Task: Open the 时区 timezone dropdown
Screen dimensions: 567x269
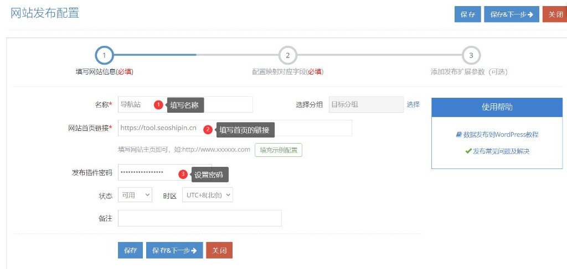Action: tap(208, 195)
